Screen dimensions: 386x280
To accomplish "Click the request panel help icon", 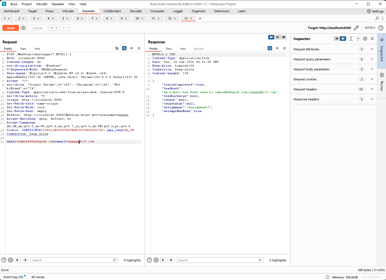I will click(x=4, y=260).
